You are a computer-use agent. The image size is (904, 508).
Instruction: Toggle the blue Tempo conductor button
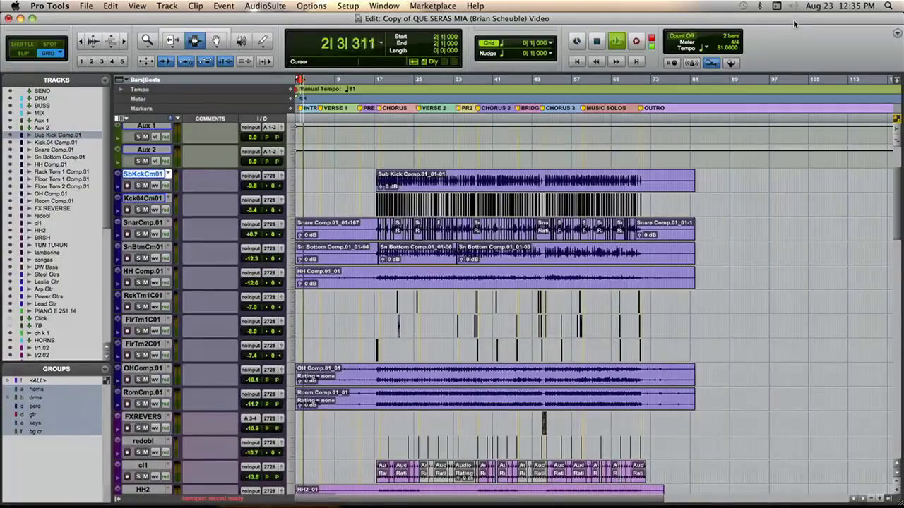(x=711, y=63)
